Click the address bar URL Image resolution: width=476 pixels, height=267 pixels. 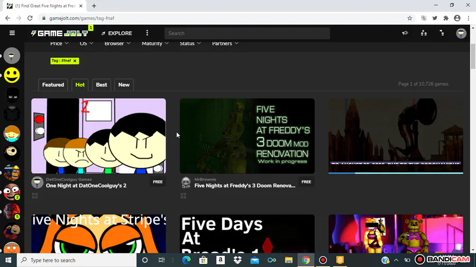pos(82,18)
